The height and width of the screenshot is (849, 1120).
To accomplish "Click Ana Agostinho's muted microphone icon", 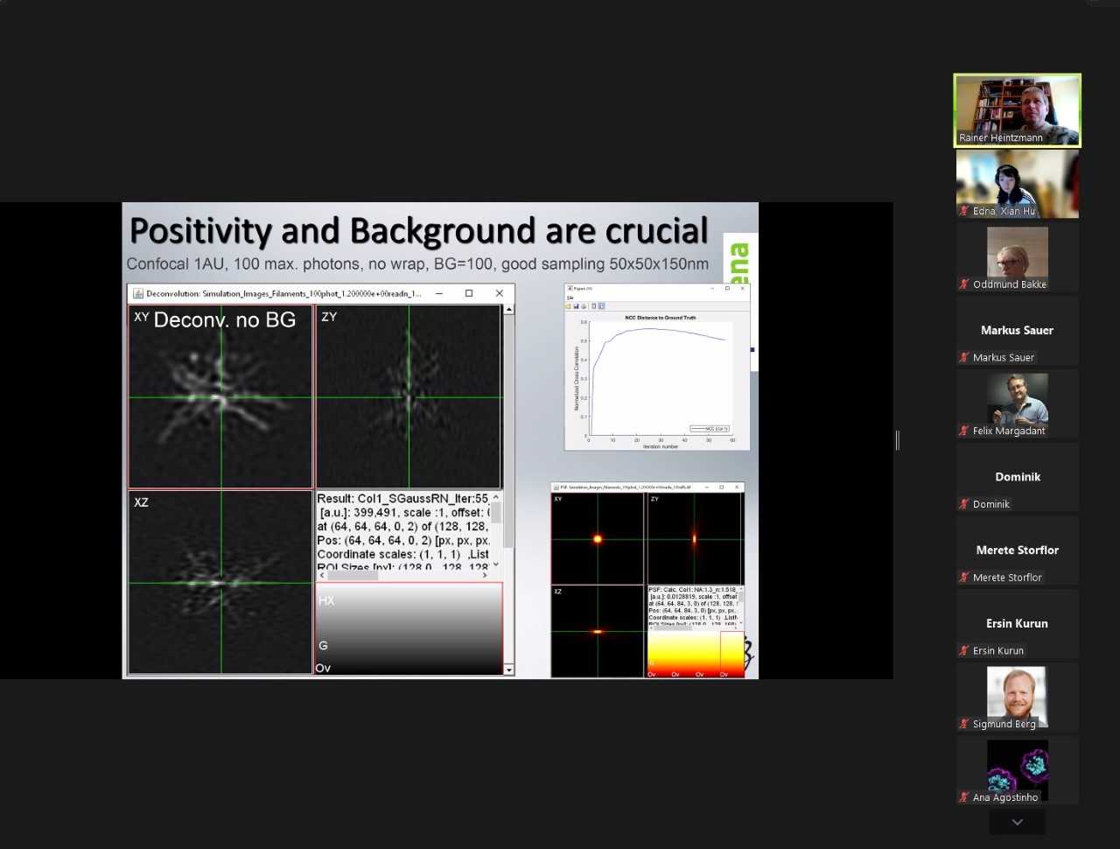I will (x=964, y=797).
